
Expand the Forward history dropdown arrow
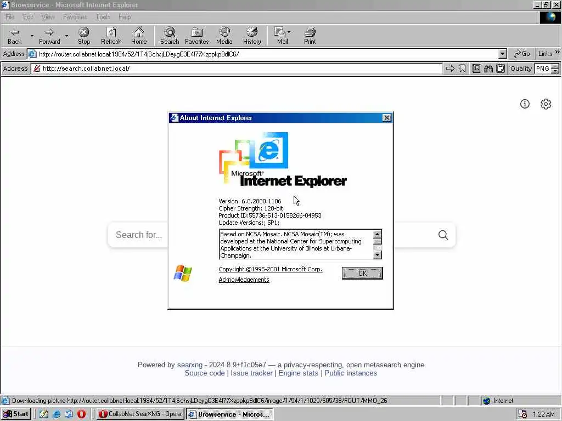[x=66, y=36]
